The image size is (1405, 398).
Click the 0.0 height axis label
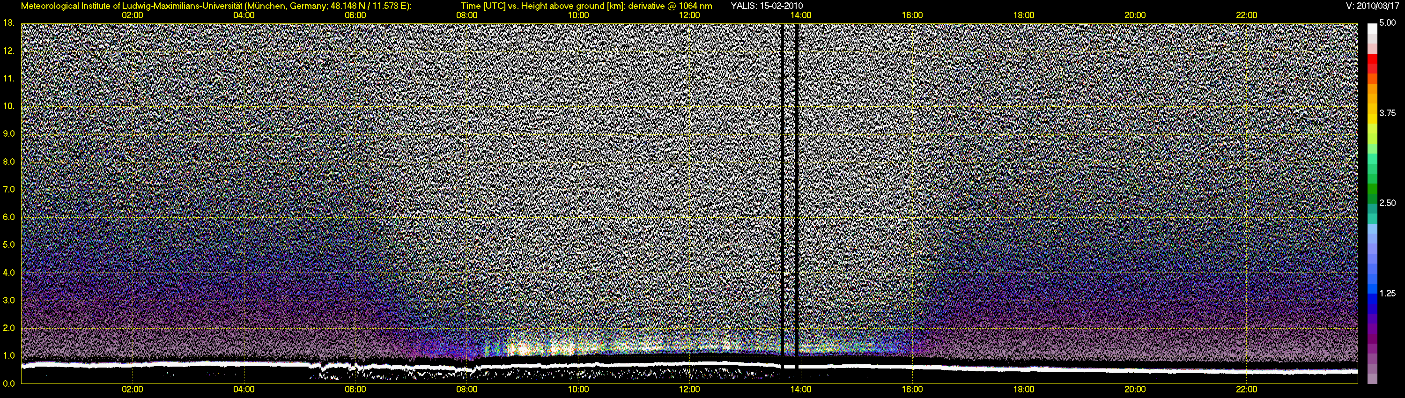tap(9, 383)
